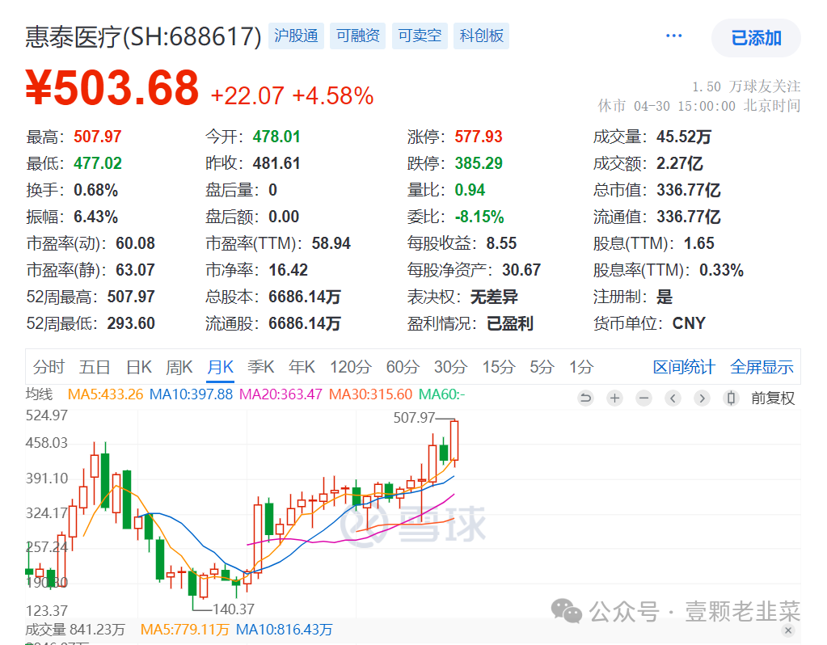The image size is (827, 645).
Task: Zoom out chart with minus icon
Action: click(644, 398)
